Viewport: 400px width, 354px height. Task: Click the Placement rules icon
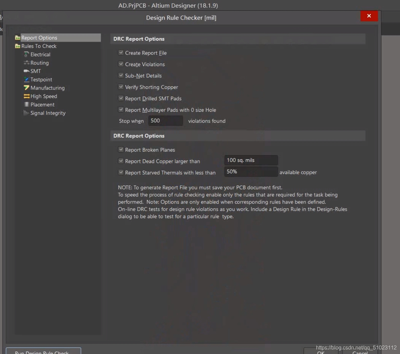coord(26,104)
